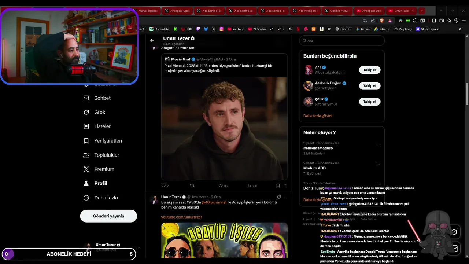Open the Perplexity bookmark

[403, 29]
